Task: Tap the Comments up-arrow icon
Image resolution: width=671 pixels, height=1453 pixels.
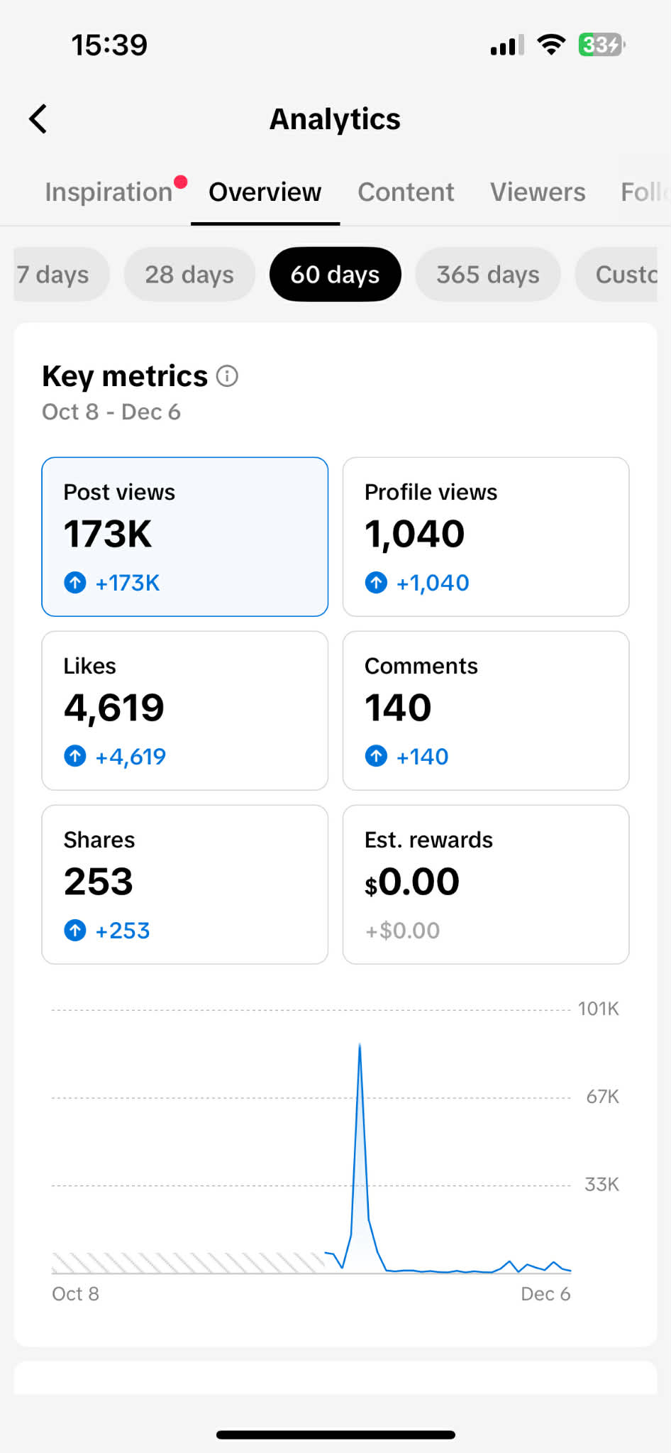Action: click(376, 756)
